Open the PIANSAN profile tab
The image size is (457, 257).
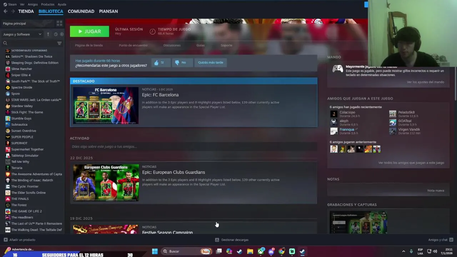point(108,11)
